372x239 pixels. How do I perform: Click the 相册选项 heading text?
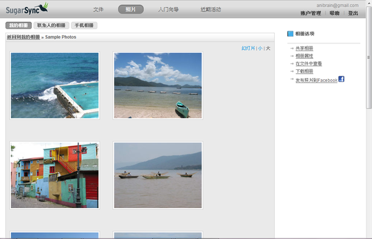[305, 33]
